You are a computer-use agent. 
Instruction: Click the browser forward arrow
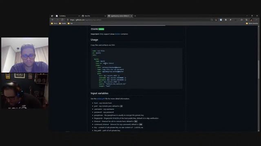coord(58,20)
